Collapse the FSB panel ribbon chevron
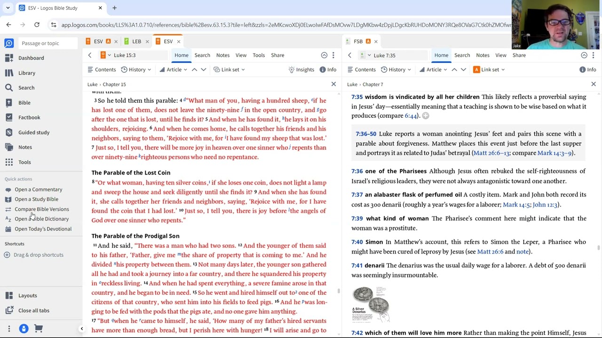 coord(584,55)
